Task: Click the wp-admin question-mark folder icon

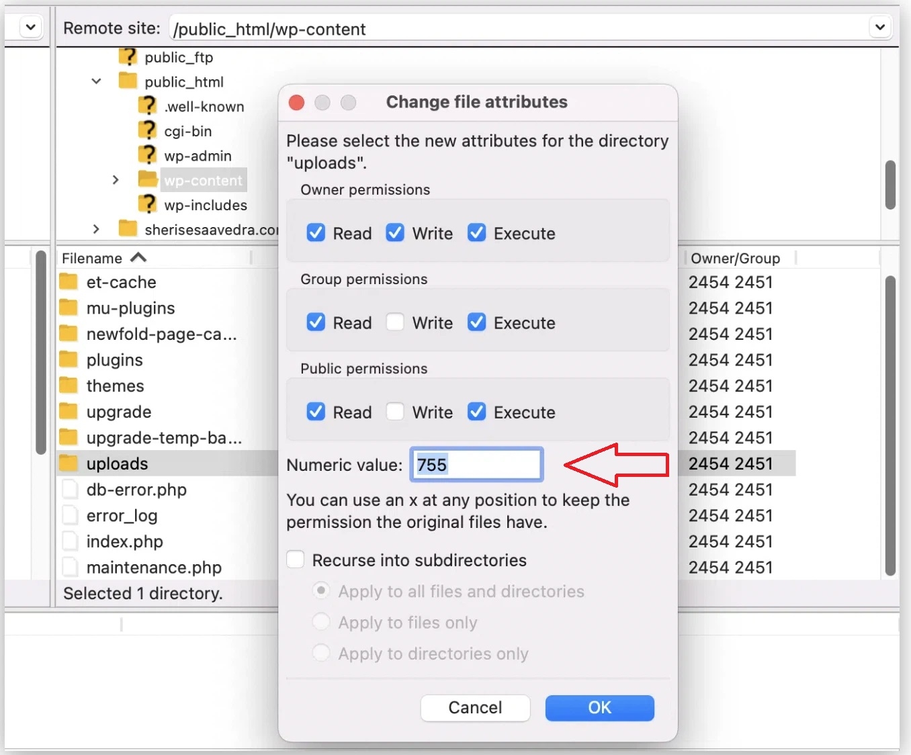Action: coord(147,155)
